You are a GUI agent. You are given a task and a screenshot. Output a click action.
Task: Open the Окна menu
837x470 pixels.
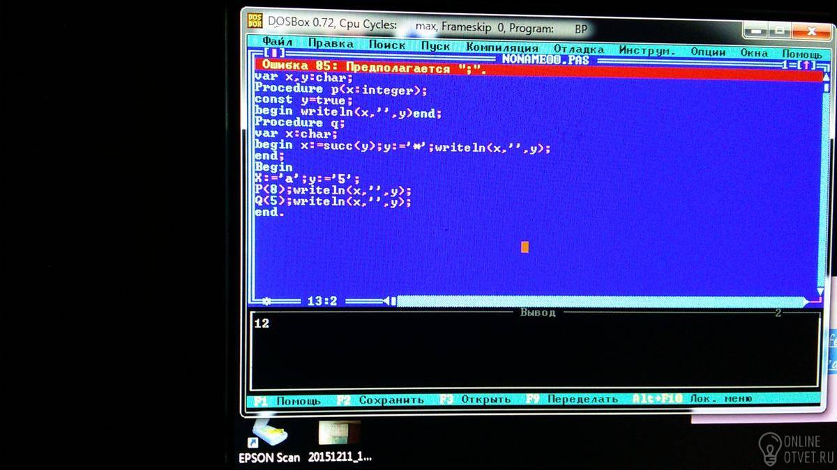[x=754, y=53]
